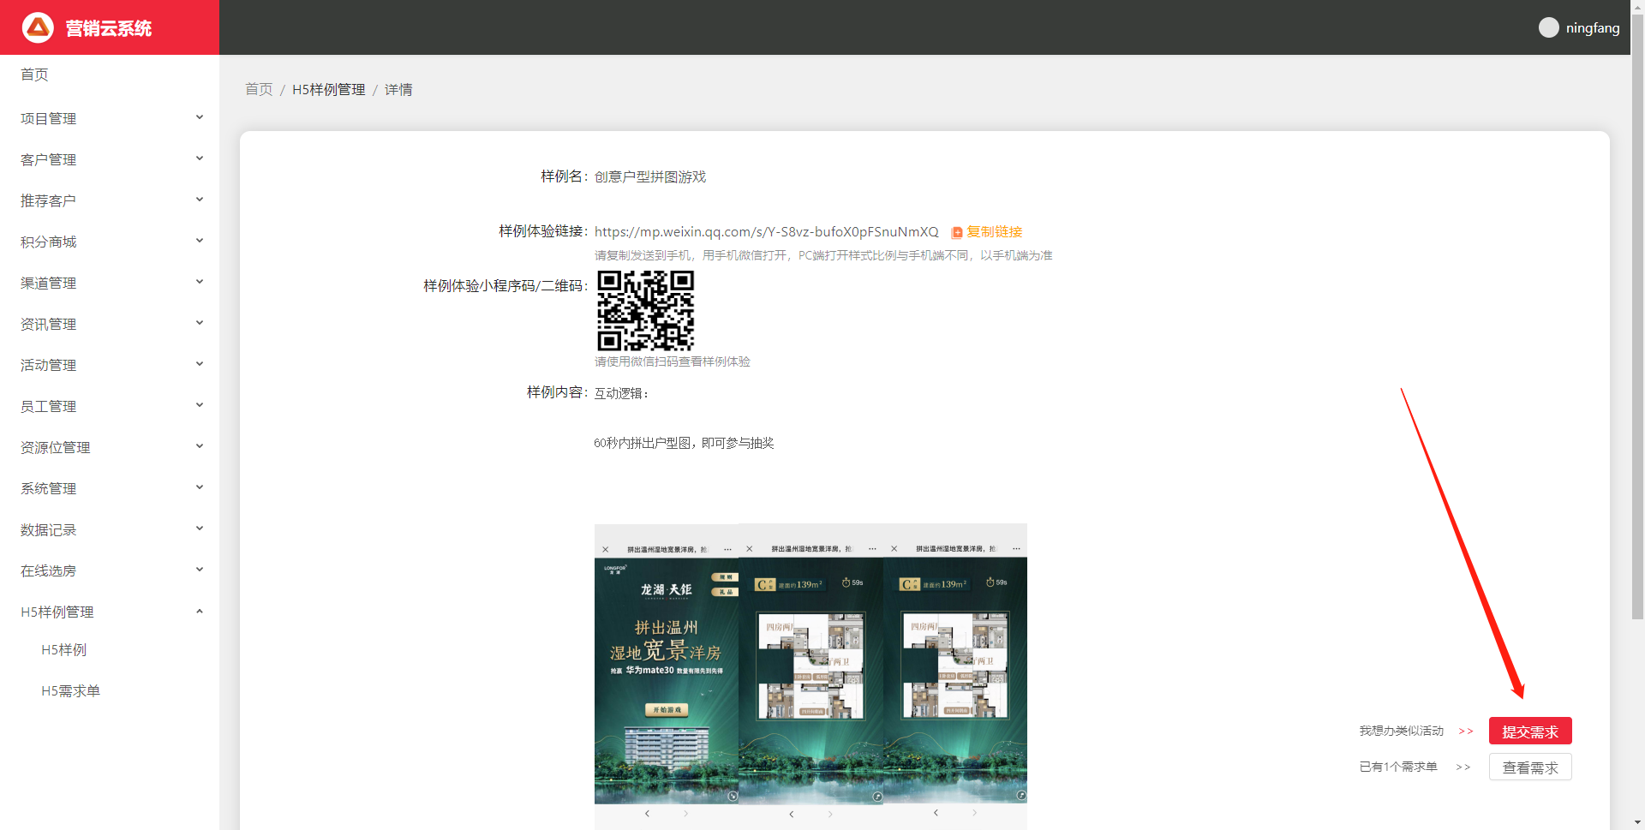Click the sample name 创意户型拼图游戏
Screen dimensions: 1645x830
650,176
